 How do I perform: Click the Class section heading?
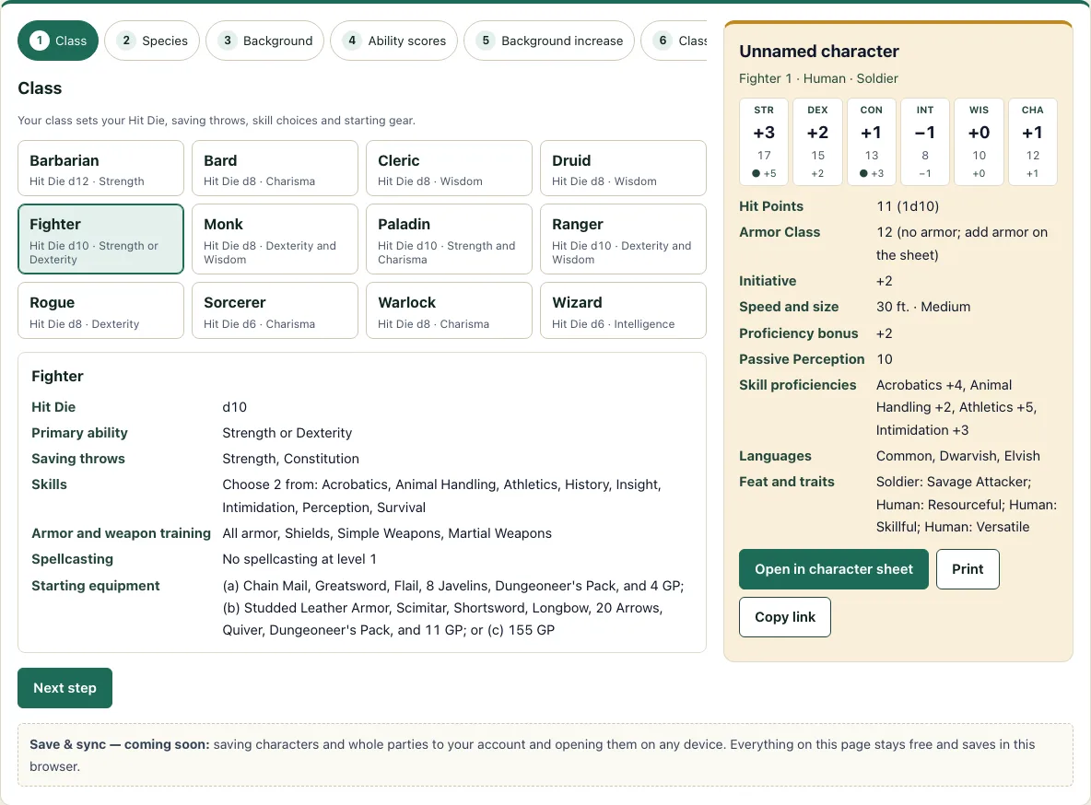tap(40, 88)
